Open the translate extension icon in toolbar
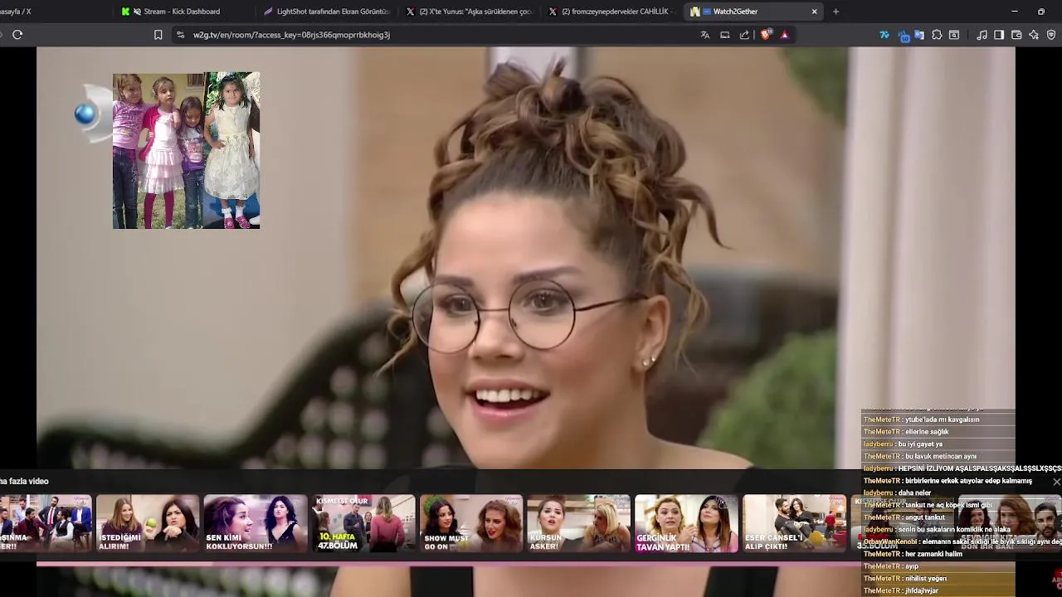This screenshot has height=597, width=1062. coord(919,35)
